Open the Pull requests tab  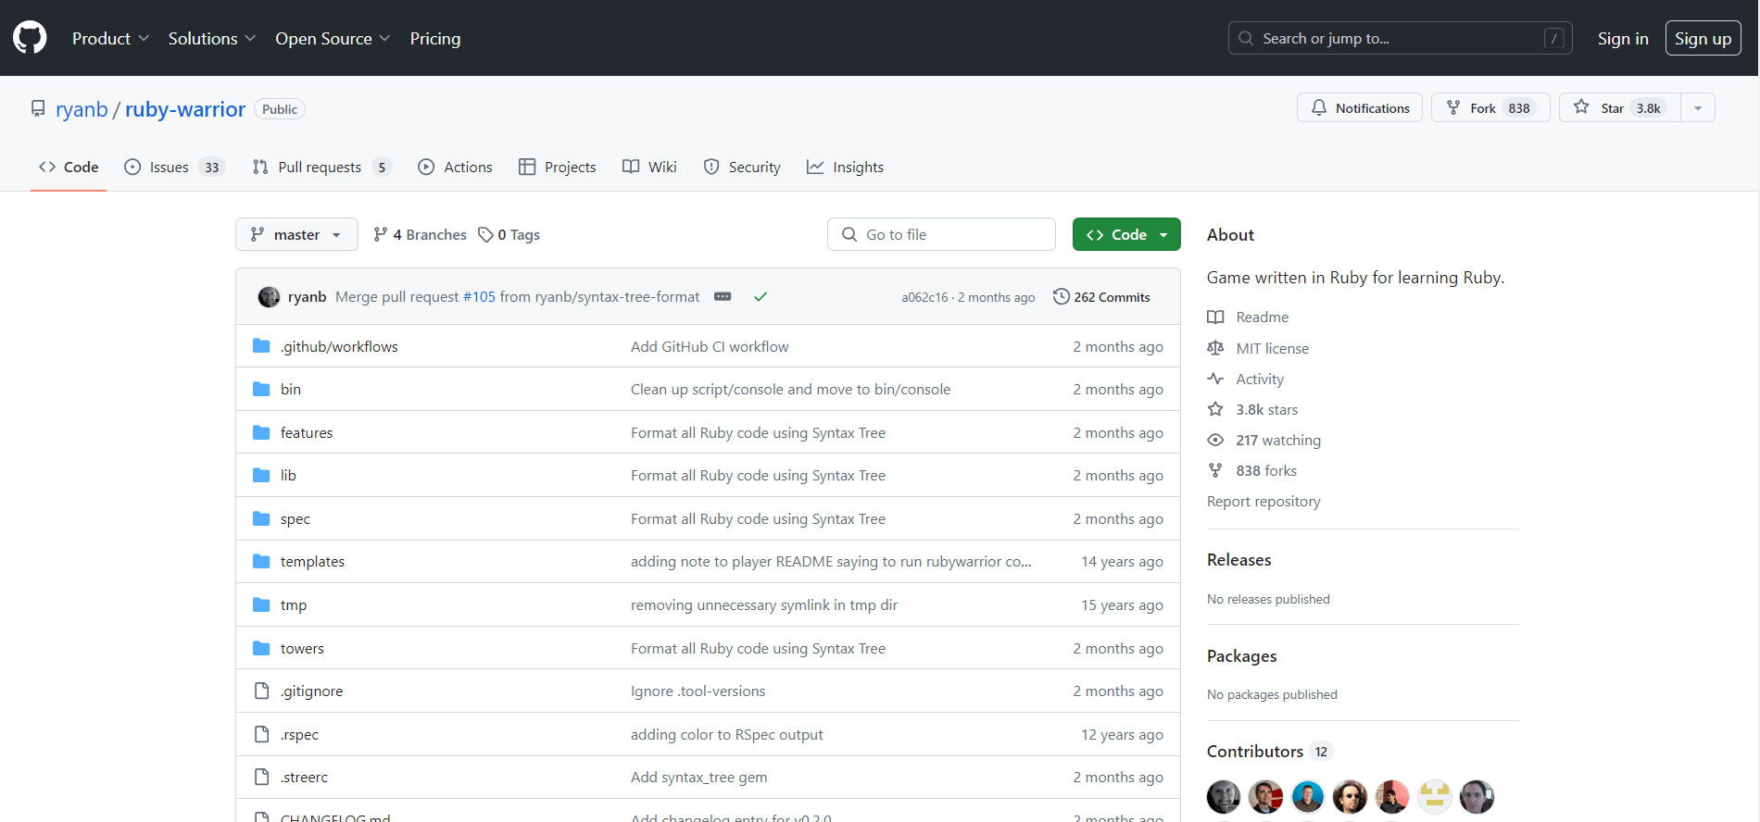coord(321,167)
